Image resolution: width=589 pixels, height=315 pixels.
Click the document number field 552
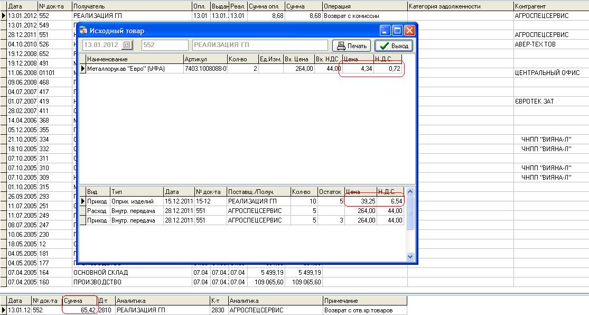click(164, 45)
